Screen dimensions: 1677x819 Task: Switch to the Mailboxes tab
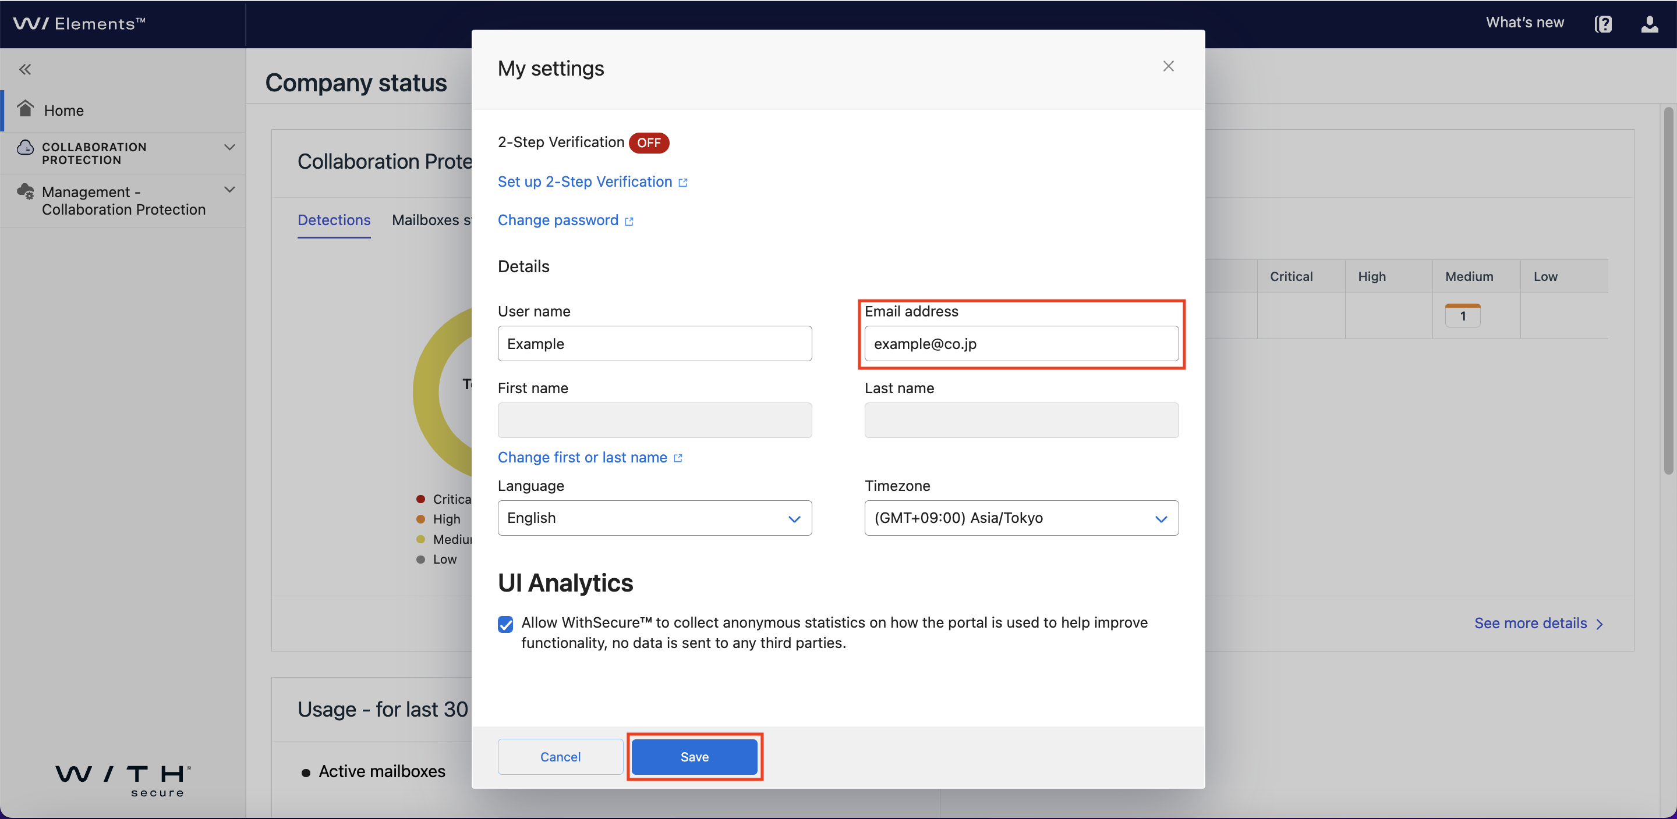431,220
